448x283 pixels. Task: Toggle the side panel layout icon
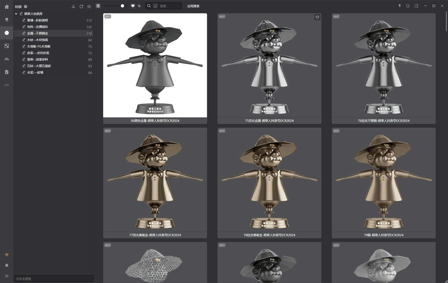click(x=416, y=6)
